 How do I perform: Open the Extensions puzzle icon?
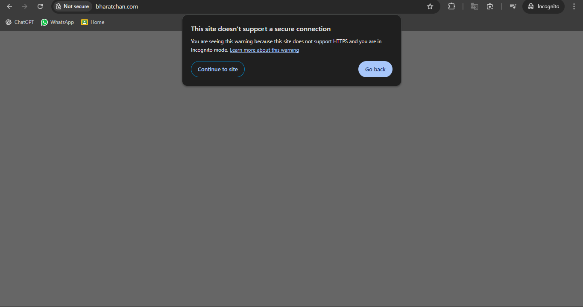pos(451,6)
